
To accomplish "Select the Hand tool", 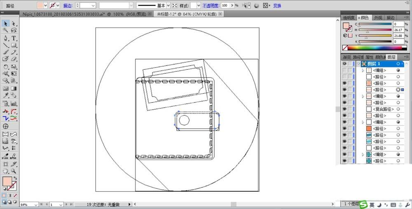I will click(x=5, y=171).
